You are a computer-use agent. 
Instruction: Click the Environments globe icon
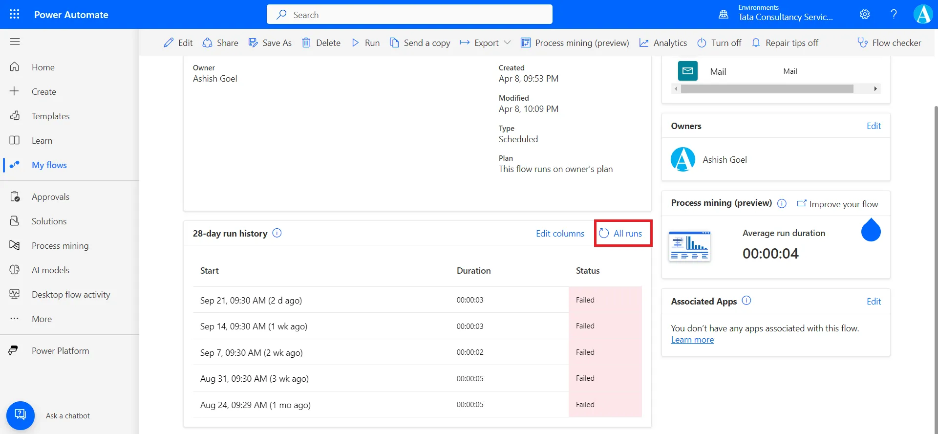pyautogui.click(x=724, y=14)
